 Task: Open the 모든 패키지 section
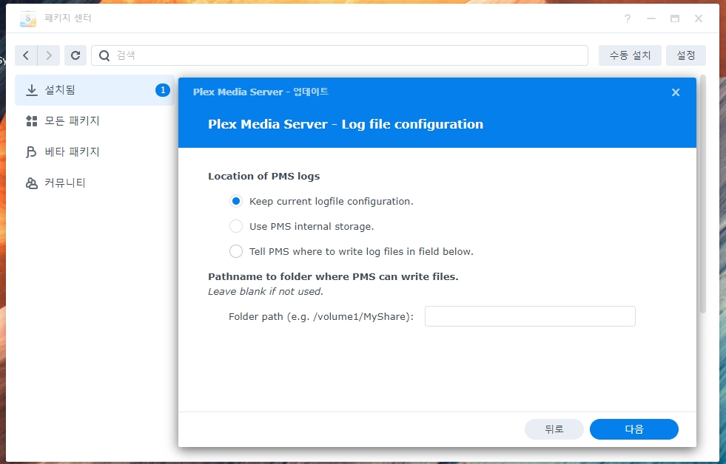(x=95, y=121)
